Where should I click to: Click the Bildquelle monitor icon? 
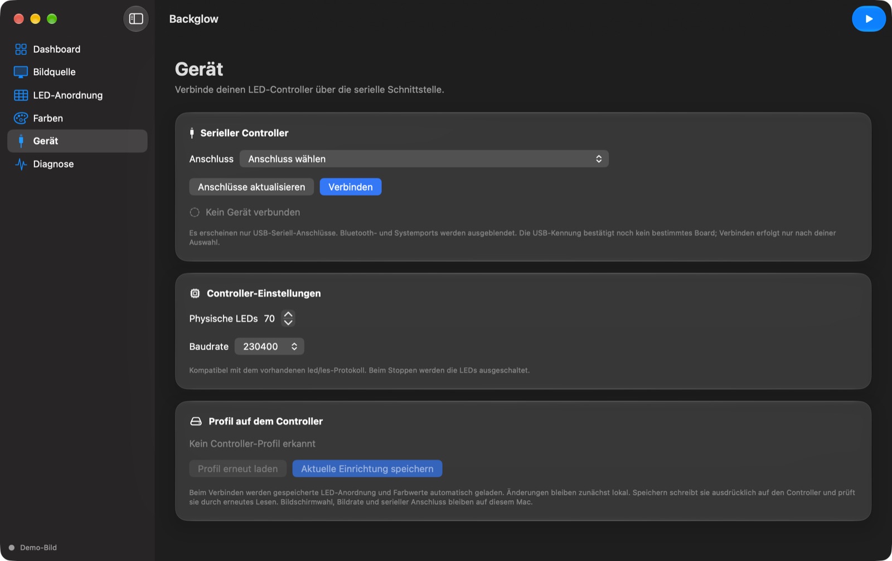click(x=21, y=72)
